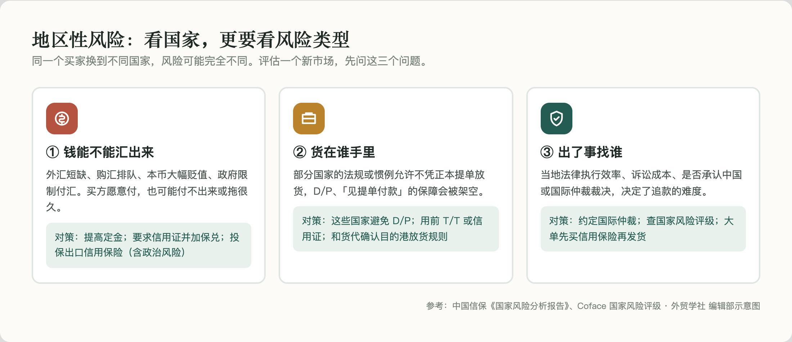This screenshot has width=792, height=342.
Task: Click the amber briefcase cargo icon
Action: 309,119
